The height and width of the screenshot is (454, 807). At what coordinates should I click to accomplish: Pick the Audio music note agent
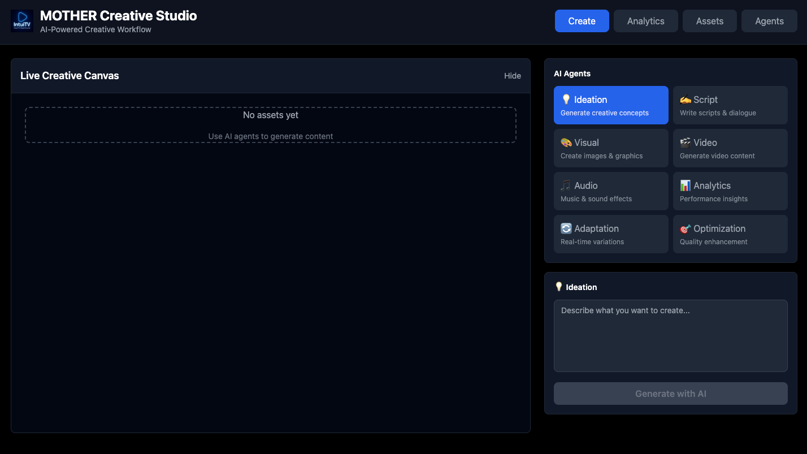pyautogui.click(x=611, y=191)
